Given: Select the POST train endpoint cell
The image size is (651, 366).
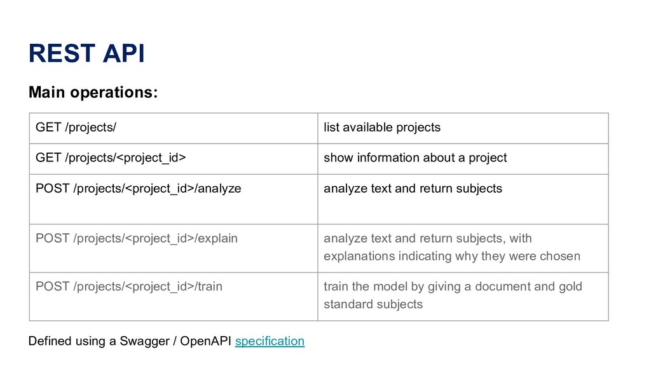Looking at the screenshot, I should (x=129, y=287).
